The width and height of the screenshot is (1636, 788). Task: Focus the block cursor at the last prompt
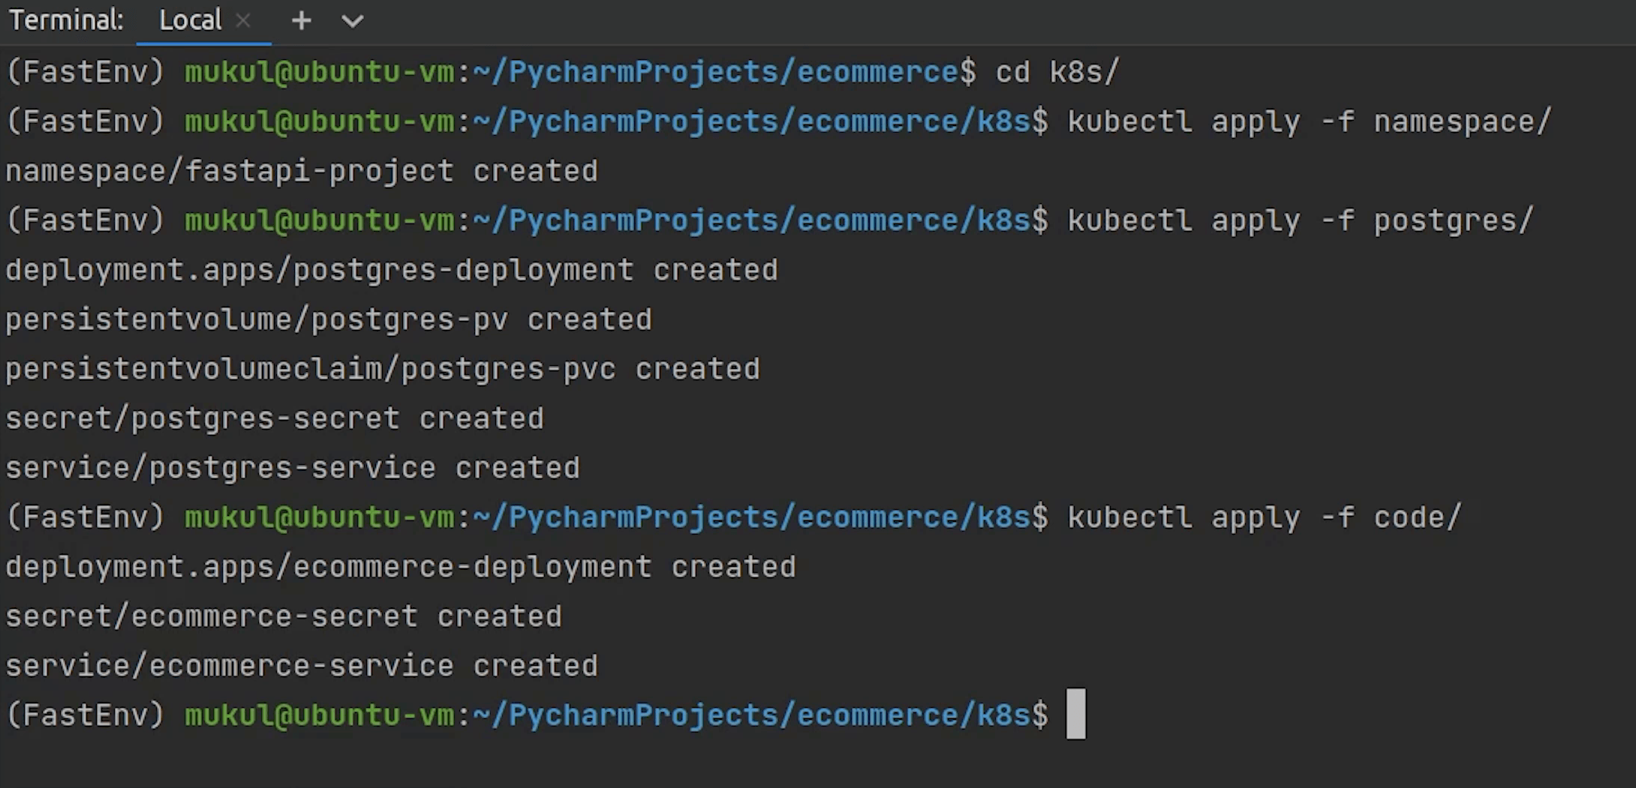click(1075, 714)
